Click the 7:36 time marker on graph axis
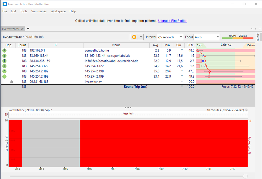This screenshot has width=262, height=179. tap(89, 169)
